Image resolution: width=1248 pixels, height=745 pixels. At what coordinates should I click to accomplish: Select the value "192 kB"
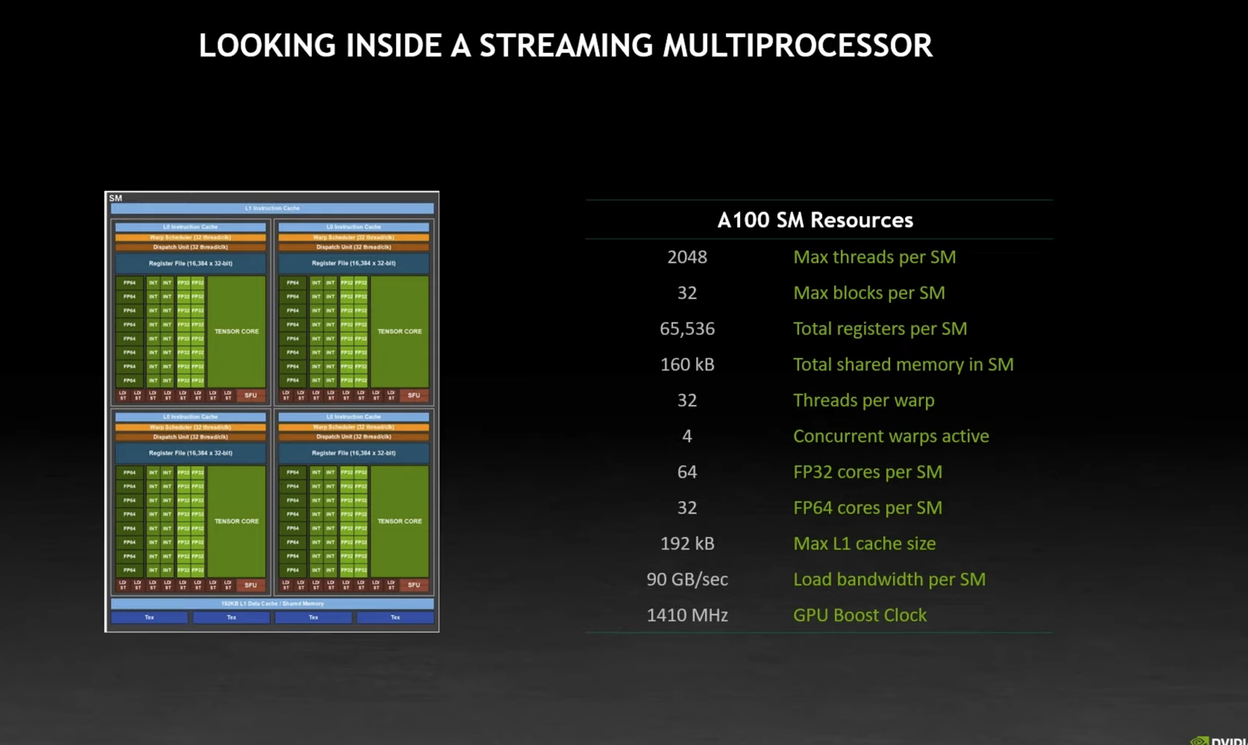pos(687,544)
